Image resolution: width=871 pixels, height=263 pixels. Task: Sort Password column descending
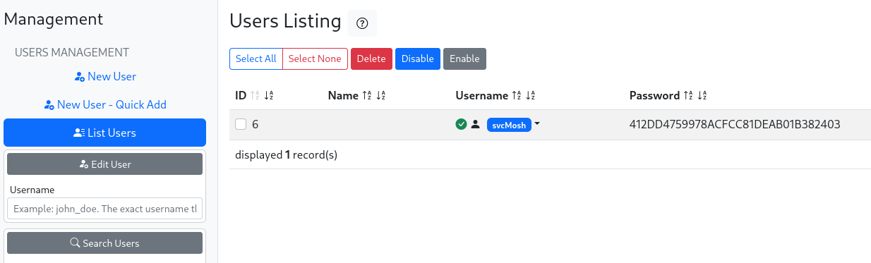(702, 96)
